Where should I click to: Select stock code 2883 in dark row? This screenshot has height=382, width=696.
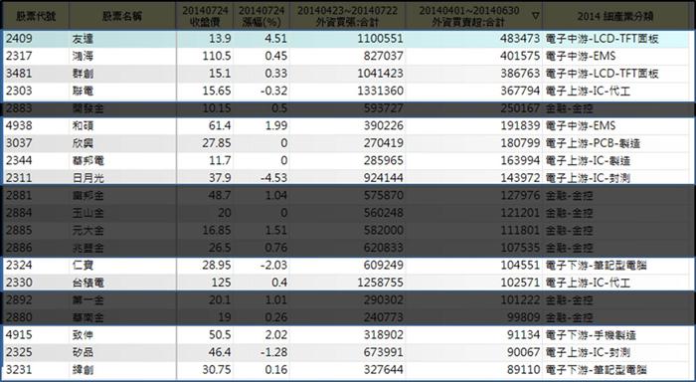pos(19,108)
